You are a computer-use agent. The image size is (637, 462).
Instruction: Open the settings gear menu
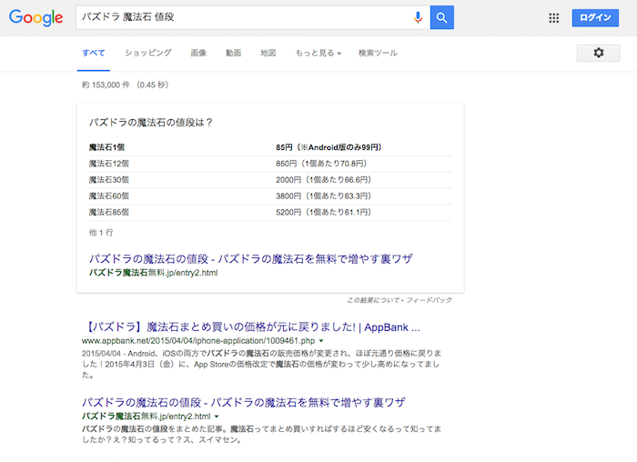[x=598, y=53]
